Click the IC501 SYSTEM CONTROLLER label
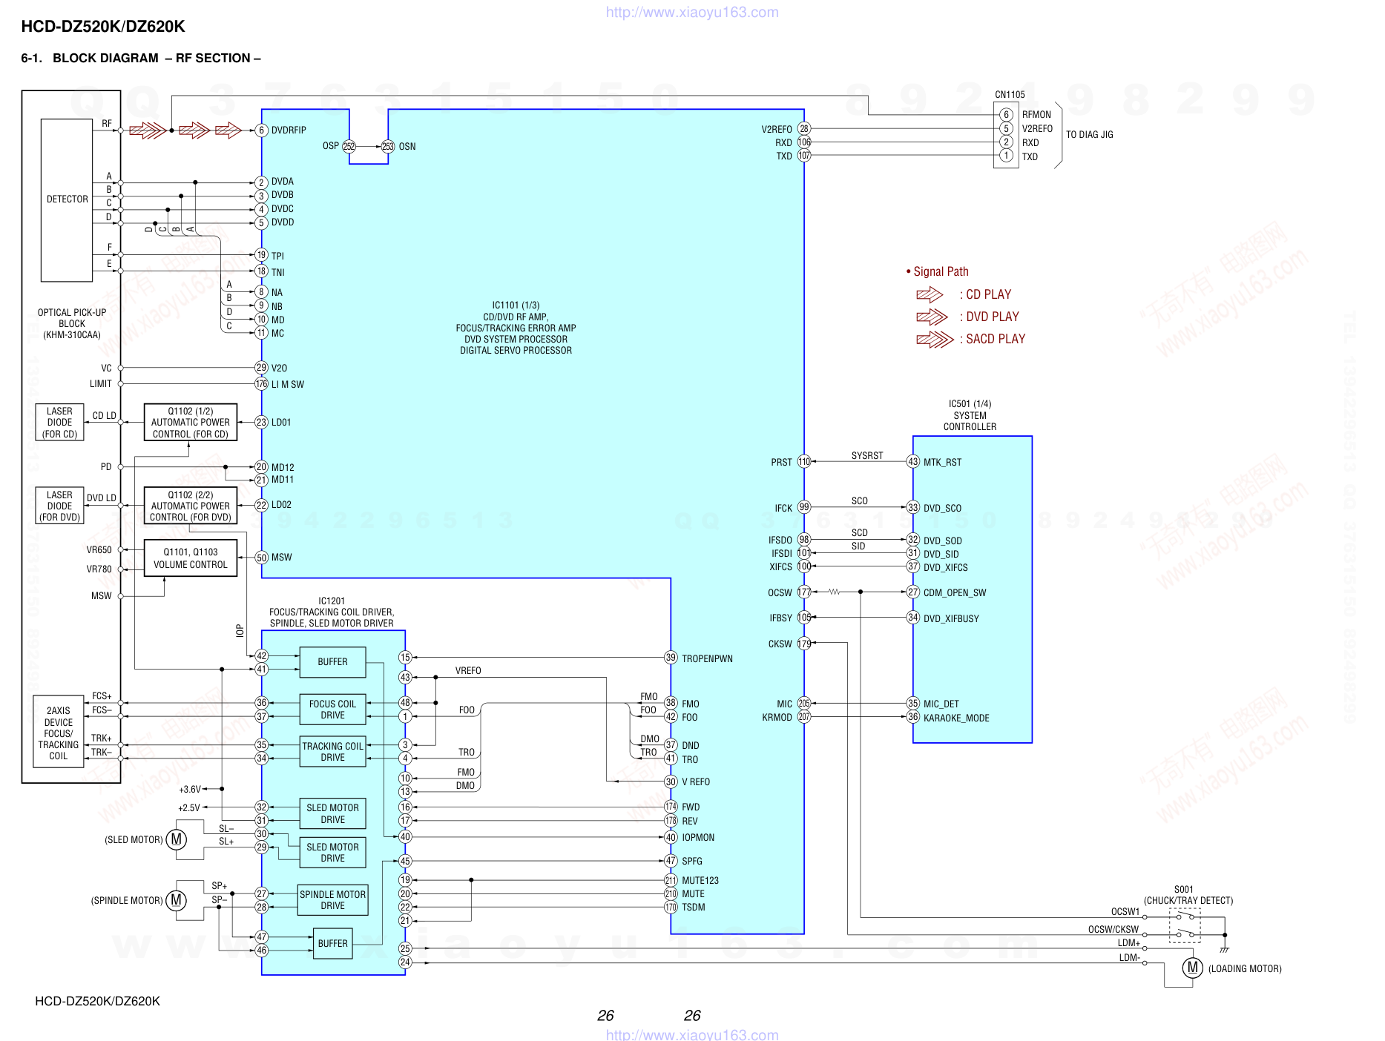 970,415
